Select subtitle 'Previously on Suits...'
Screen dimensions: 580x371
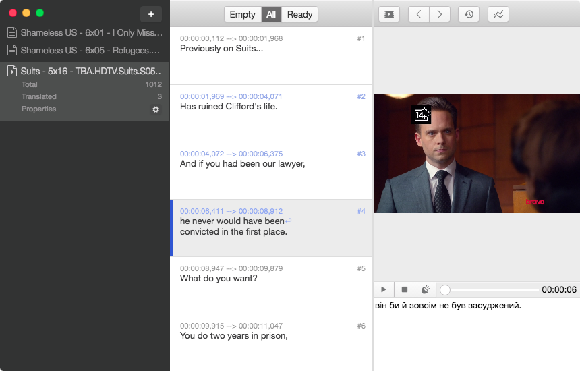pyautogui.click(x=271, y=56)
